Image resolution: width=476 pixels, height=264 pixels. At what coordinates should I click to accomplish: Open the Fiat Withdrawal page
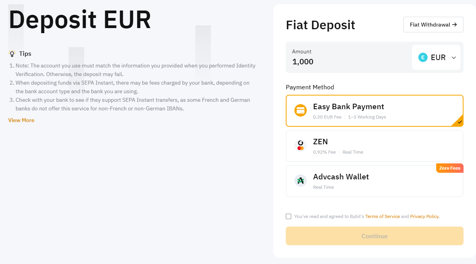click(434, 25)
